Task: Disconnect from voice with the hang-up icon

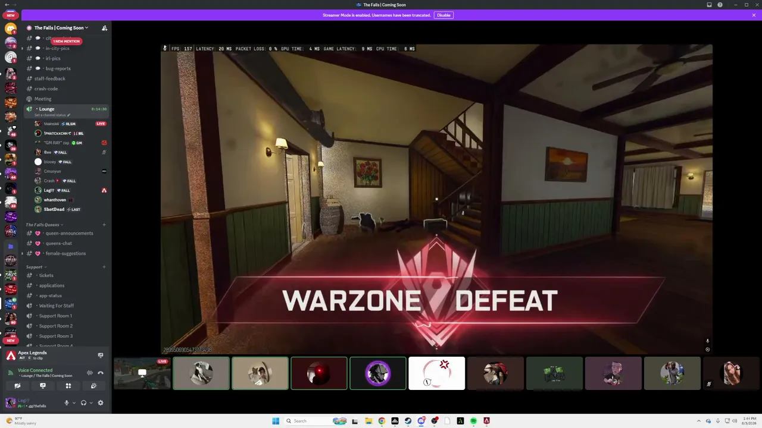Action: (x=101, y=373)
